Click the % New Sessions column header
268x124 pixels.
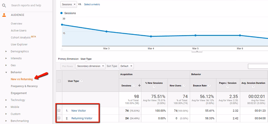154,83
